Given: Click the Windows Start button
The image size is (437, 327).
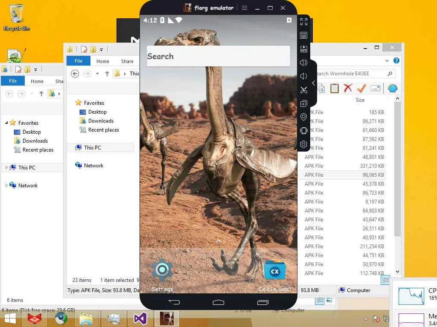Looking at the screenshot, I should pos(10,318).
